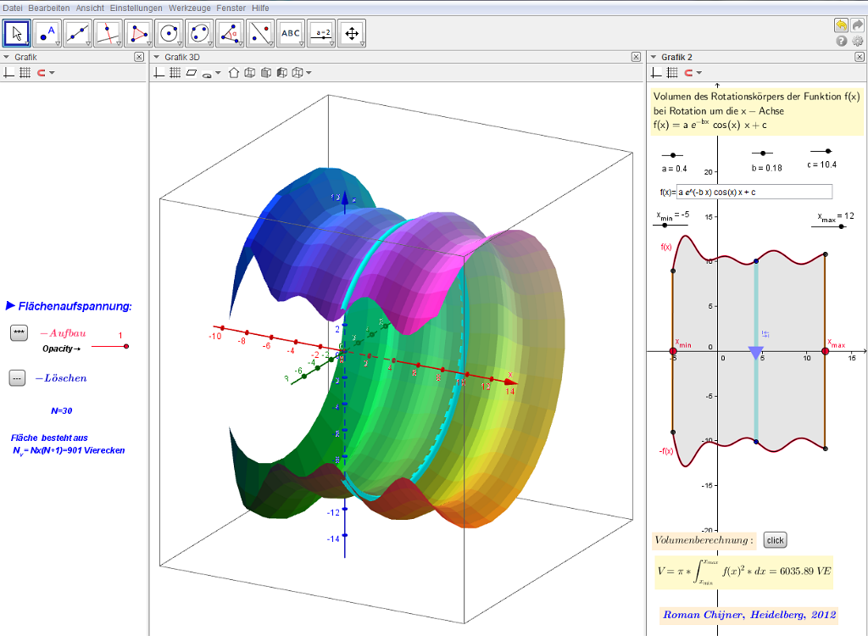Open the Ansicht menu
Image resolution: width=868 pixels, height=636 pixels.
pyautogui.click(x=90, y=7)
